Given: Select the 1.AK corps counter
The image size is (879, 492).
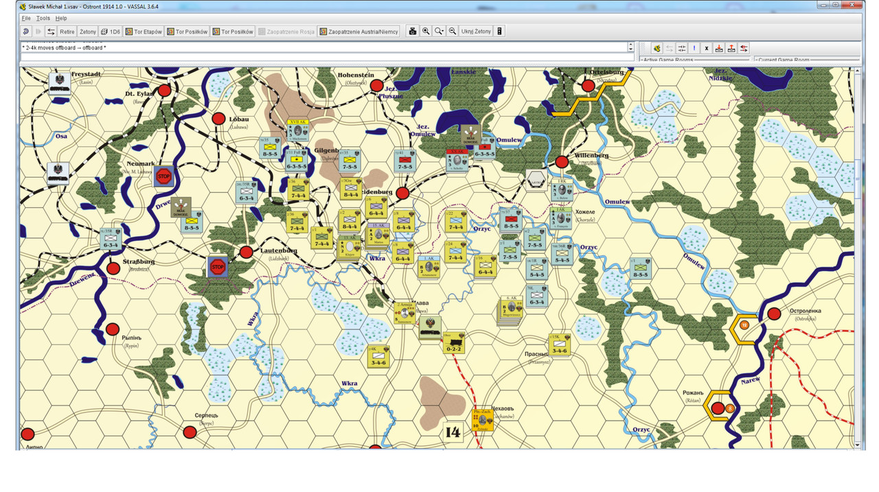Looking at the screenshot, I should tap(430, 267).
